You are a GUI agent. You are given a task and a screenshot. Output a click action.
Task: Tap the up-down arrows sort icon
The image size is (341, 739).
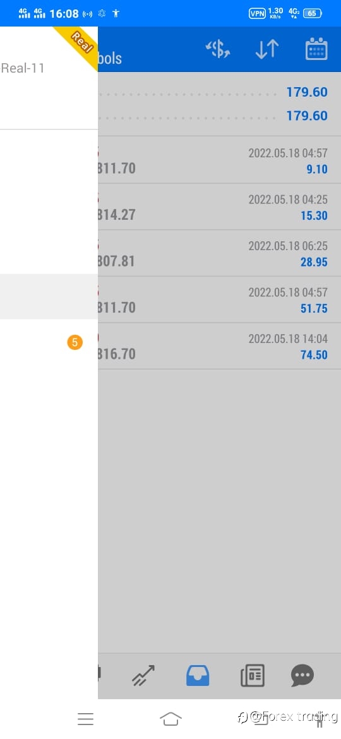tap(267, 49)
